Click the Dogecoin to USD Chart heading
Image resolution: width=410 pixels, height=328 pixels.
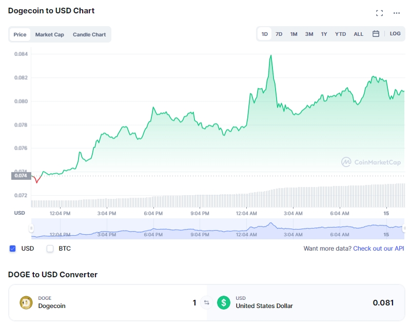[x=51, y=11]
